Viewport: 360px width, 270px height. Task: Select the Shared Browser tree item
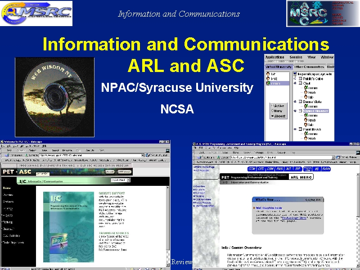[316, 111]
